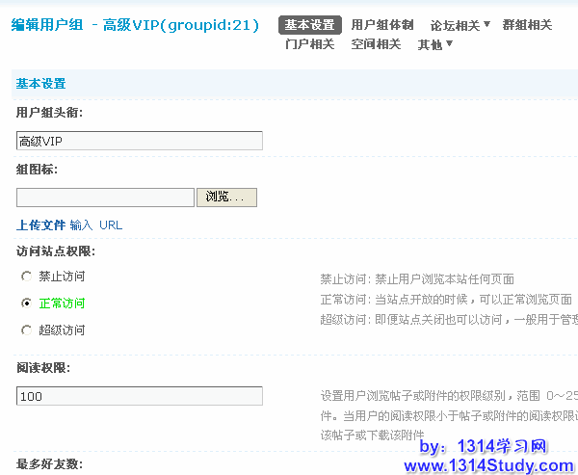Viewport: 578px width, 475px height.
Task: Open the 空间相关 settings tab
Action: [376, 44]
